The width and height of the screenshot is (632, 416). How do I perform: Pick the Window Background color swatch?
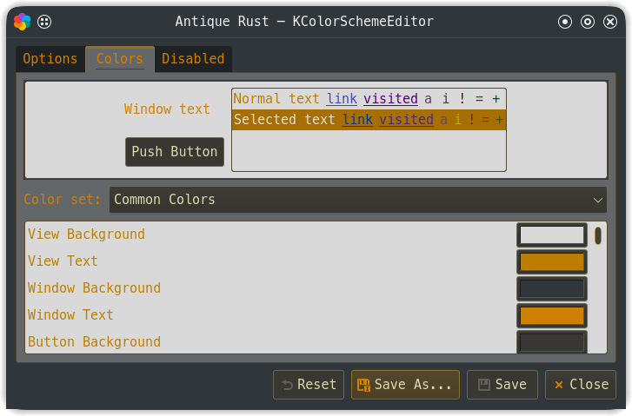pos(552,288)
